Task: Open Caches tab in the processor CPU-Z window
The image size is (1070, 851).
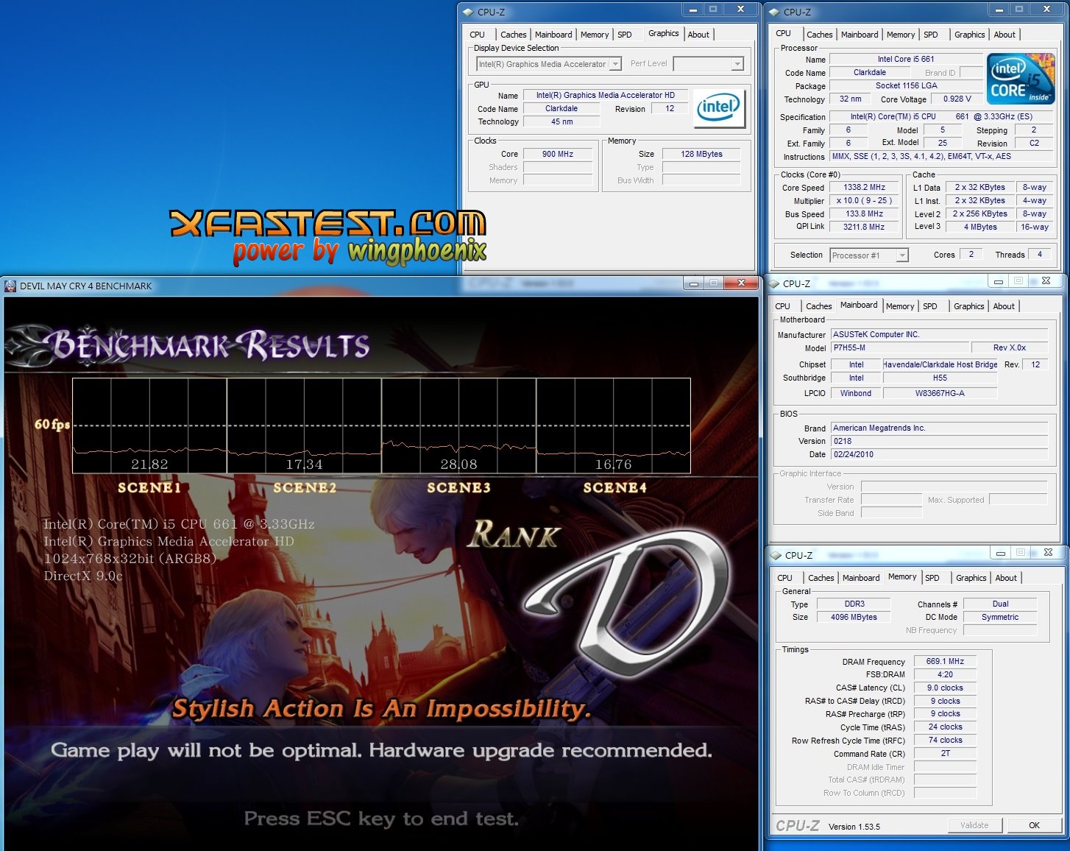Action: coord(820,35)
